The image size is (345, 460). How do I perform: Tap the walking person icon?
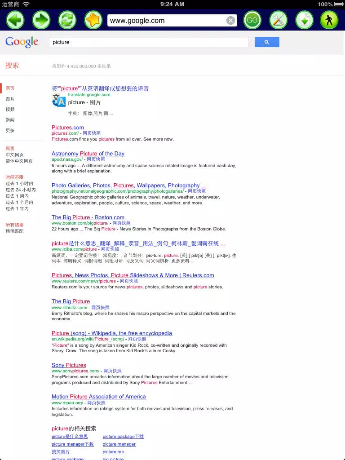point(329,20)
